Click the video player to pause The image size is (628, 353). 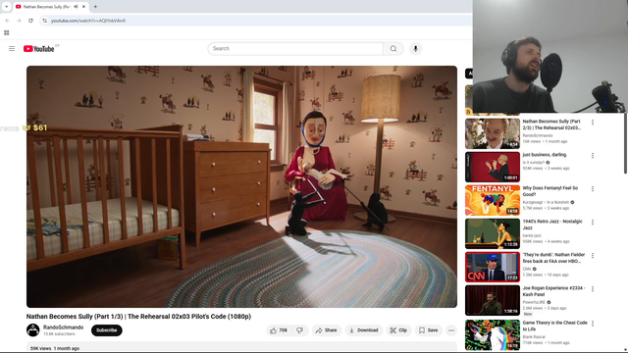241,186
